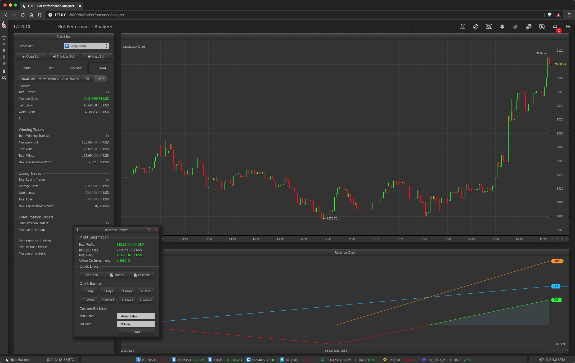Run the 4 Weeks quick backtest
575x363 pixels.
[x=146, y=300]
